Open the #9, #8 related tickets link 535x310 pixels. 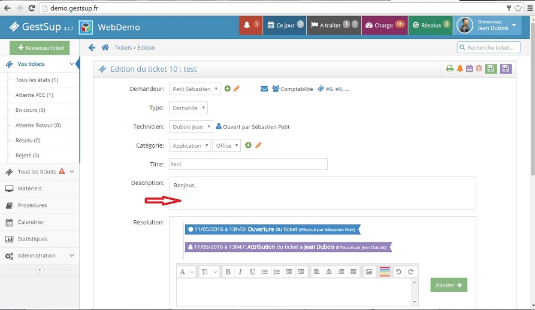[x=333, y=89]
